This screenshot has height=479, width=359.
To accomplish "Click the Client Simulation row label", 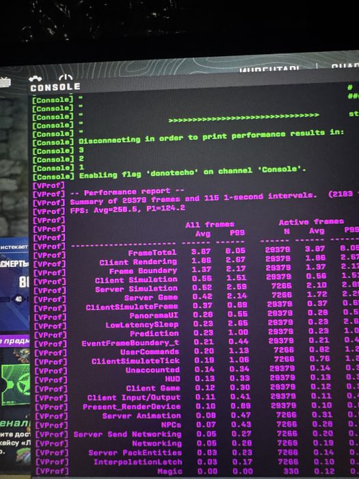I will point(136,280).
